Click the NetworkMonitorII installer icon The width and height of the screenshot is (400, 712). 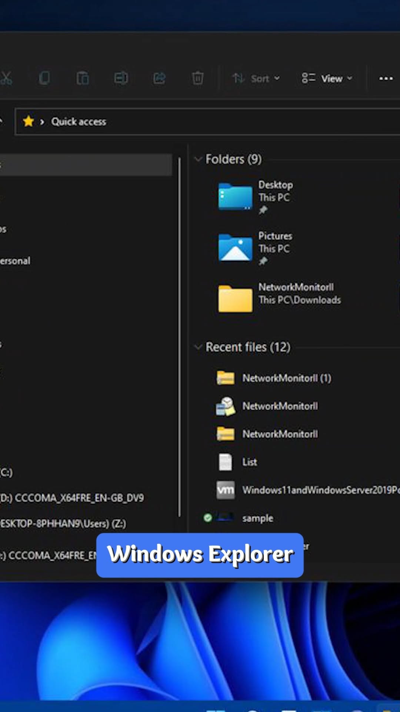click(x=226, y=406)
